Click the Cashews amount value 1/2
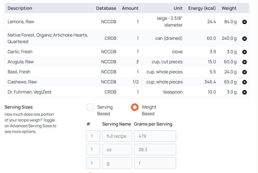This screenshot has width=258, height=173. (136, 82)
